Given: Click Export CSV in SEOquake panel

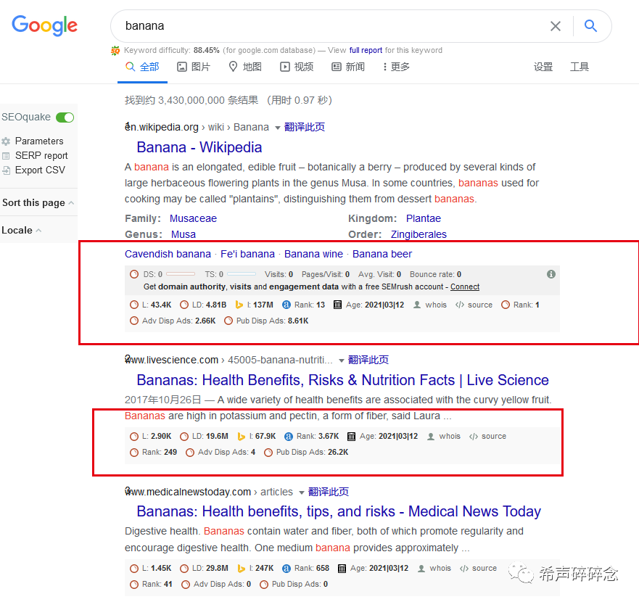Looking at the screenshot, I should [x=40, y=170].
